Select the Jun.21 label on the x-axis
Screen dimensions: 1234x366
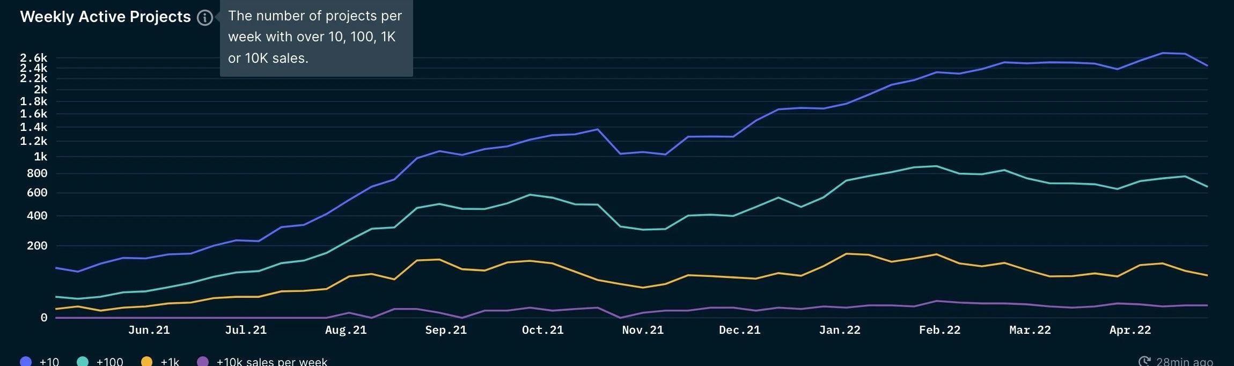click(149, 330)
